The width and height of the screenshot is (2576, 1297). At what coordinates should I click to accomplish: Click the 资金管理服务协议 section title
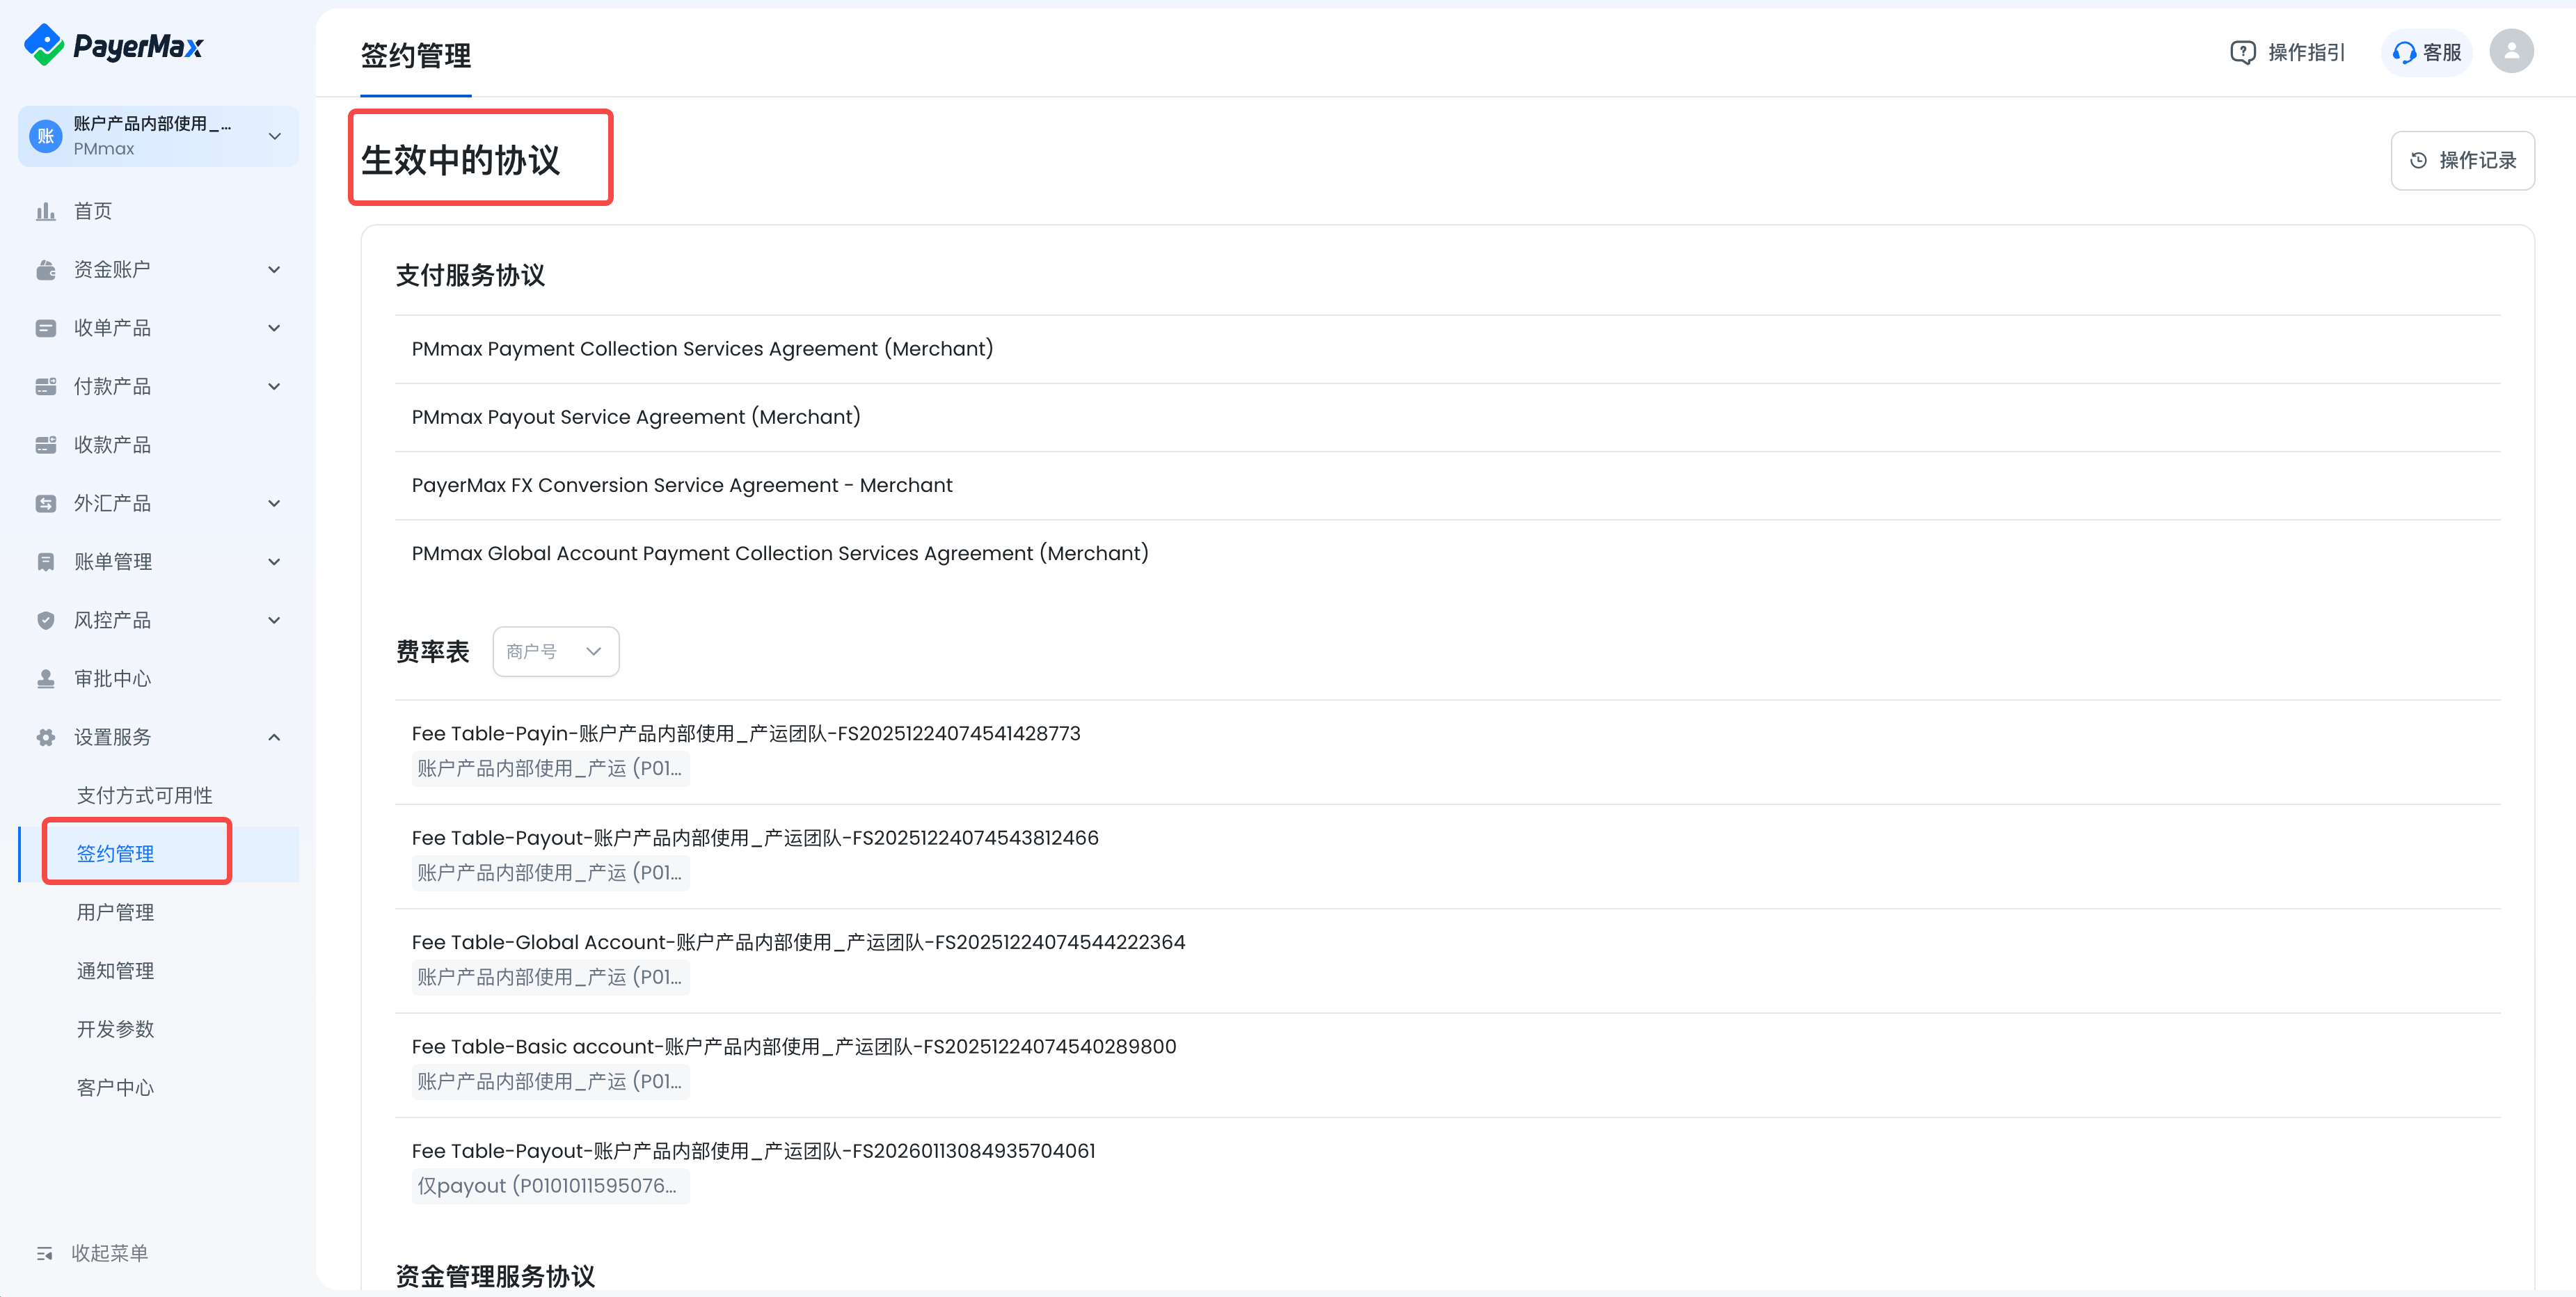click(495, 1276)
